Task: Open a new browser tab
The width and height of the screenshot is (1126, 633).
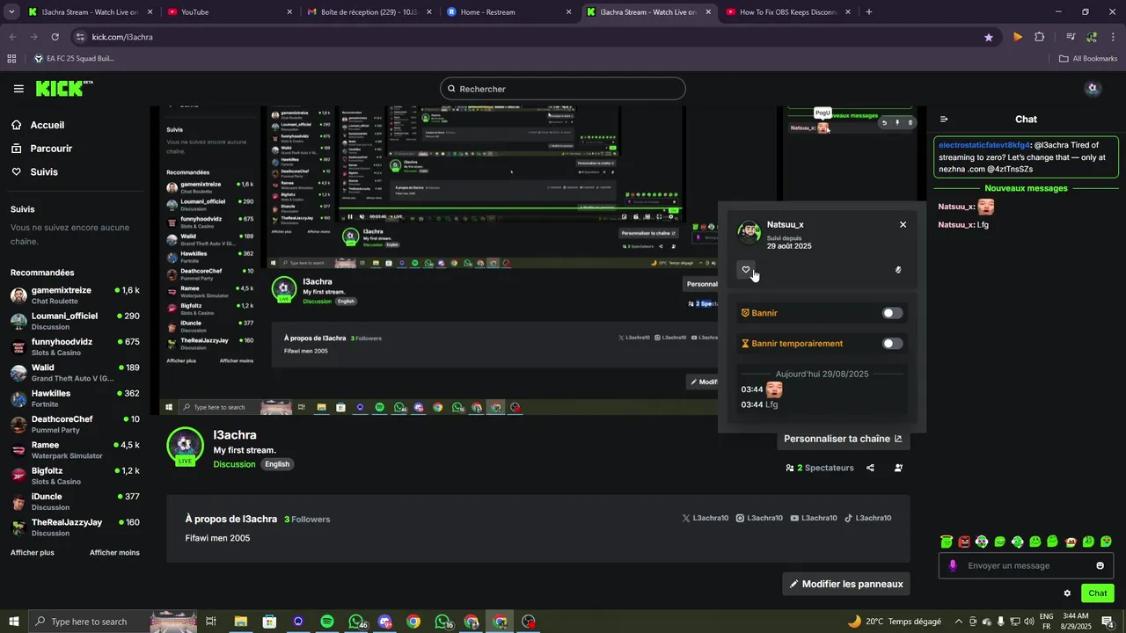Action: (x=869, y=12)
